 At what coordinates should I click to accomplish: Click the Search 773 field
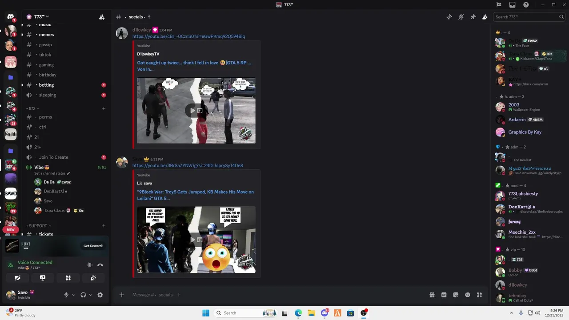click(x=529, y=17)
